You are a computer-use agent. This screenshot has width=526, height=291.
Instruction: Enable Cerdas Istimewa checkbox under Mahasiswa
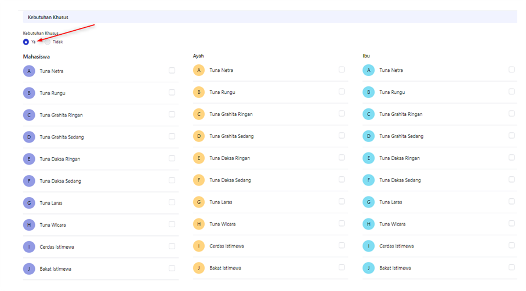172,246
